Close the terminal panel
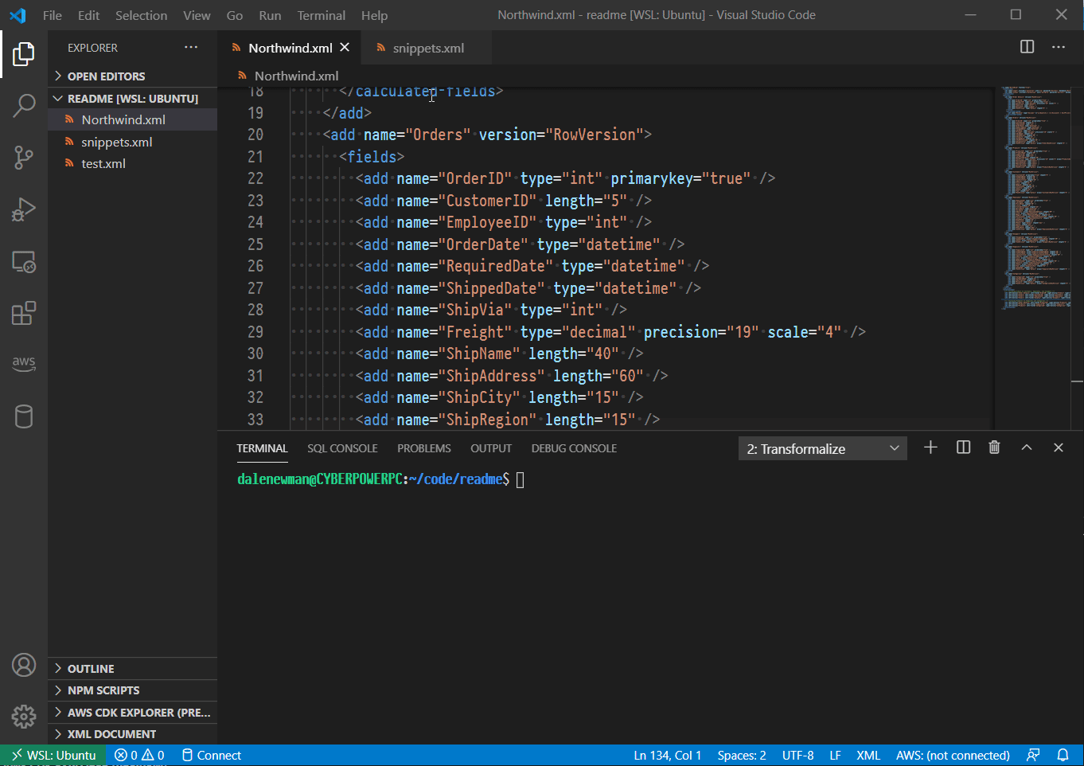This screenshot has height=766, width=1084. [x=1059, y=447]
